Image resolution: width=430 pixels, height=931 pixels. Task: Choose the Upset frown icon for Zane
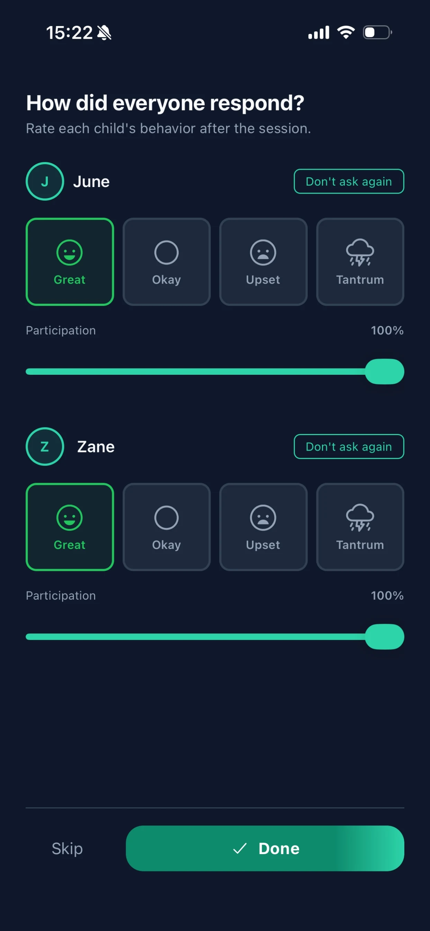(263, 517)
